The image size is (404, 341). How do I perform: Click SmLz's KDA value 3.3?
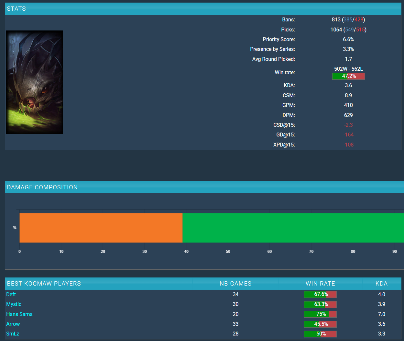(382, 334)
